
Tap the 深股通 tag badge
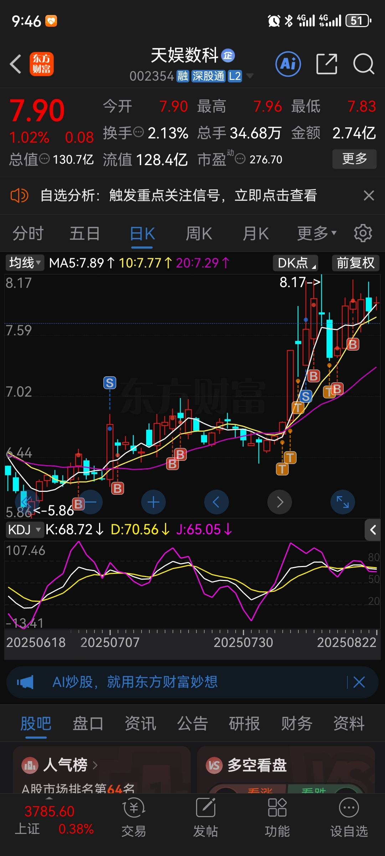pos(209,76)
